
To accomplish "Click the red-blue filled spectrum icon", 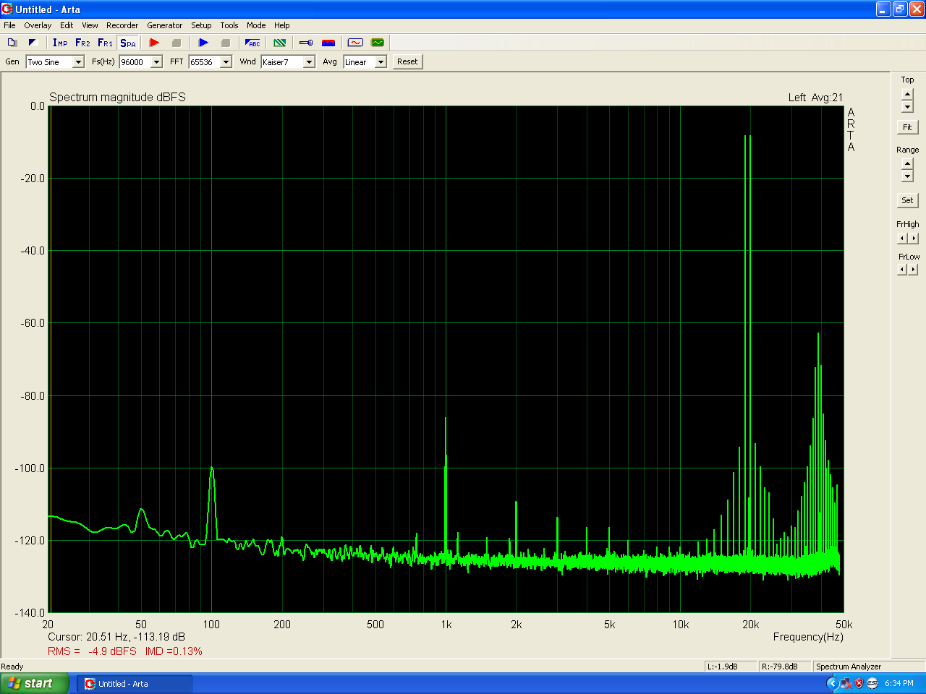I will 328,43.
